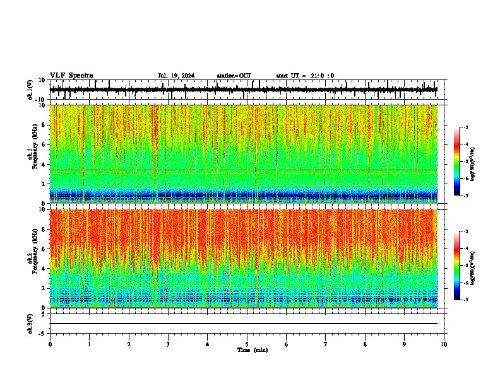Click the "VLF Spectra" title text
Viewport: 500px width, 386px height.
click(71, 76)
